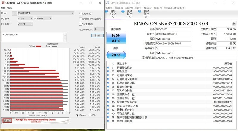The width and height of the screenshot is (238, 131).
Task: Open the 文件(F) menu in CrystalDiskInfo
Action: [109, 8]
